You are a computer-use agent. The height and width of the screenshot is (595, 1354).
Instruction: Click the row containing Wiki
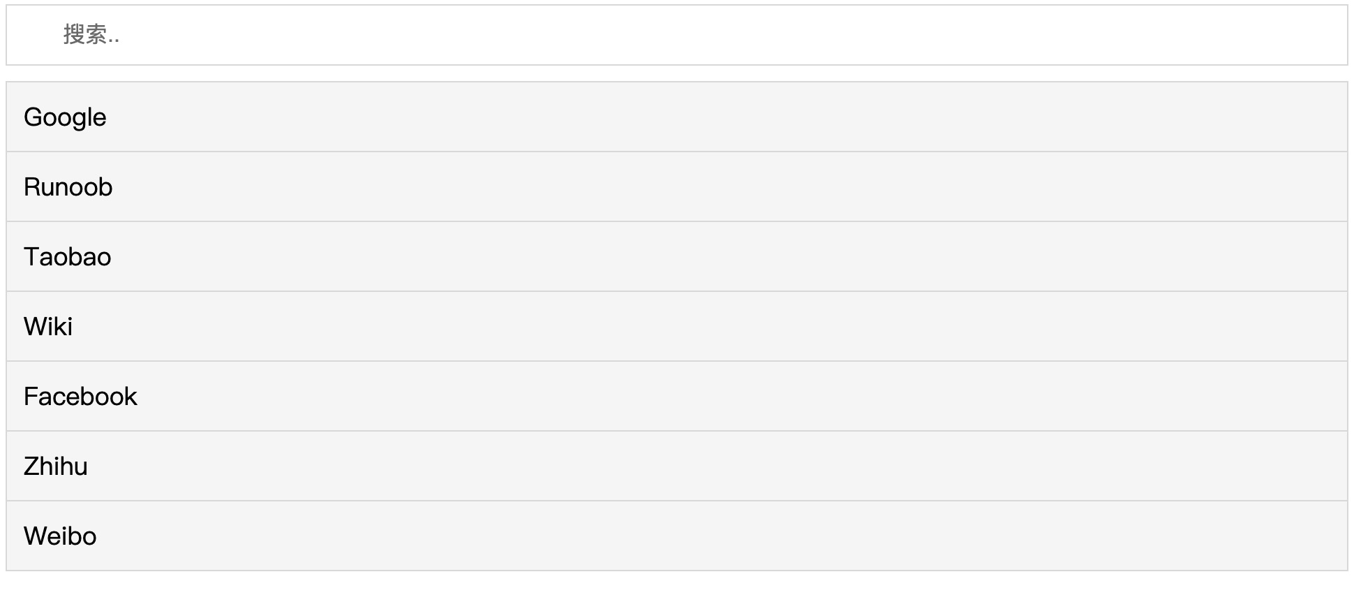click(x=677, y=326)
